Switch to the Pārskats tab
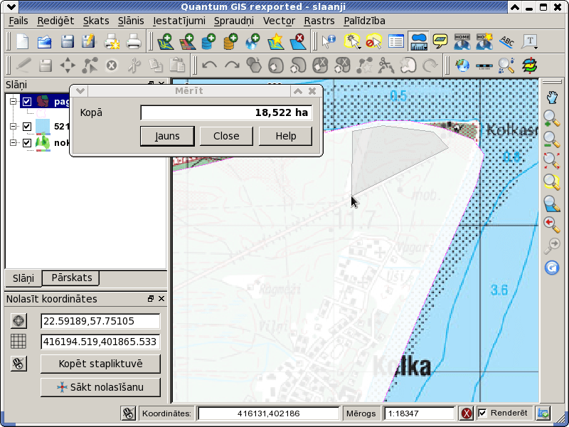 pyautogui.click(x=72, y=278)
